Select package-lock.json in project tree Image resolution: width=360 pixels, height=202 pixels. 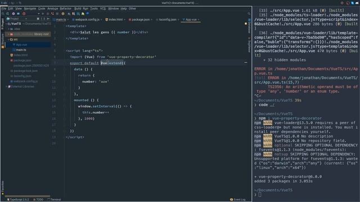click(25, 71)
